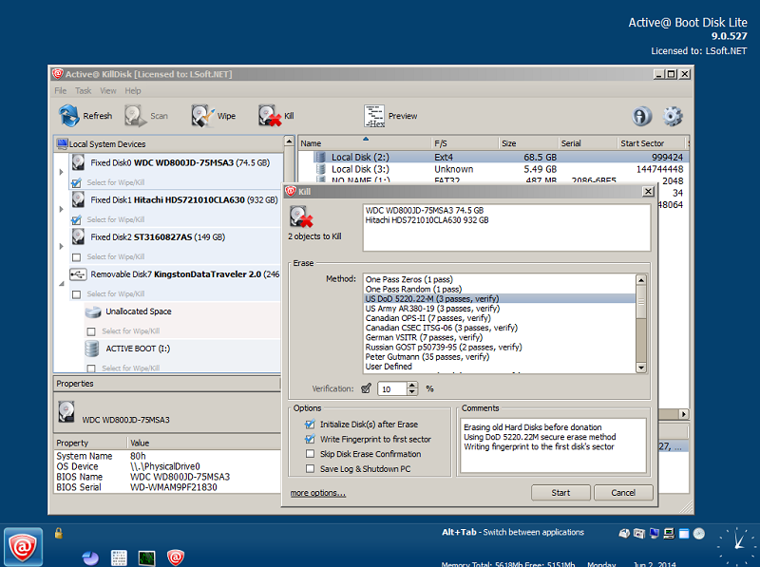Screen dimensions: 760x567
Task: Click the Comments text box
Action: coord(553,445)
